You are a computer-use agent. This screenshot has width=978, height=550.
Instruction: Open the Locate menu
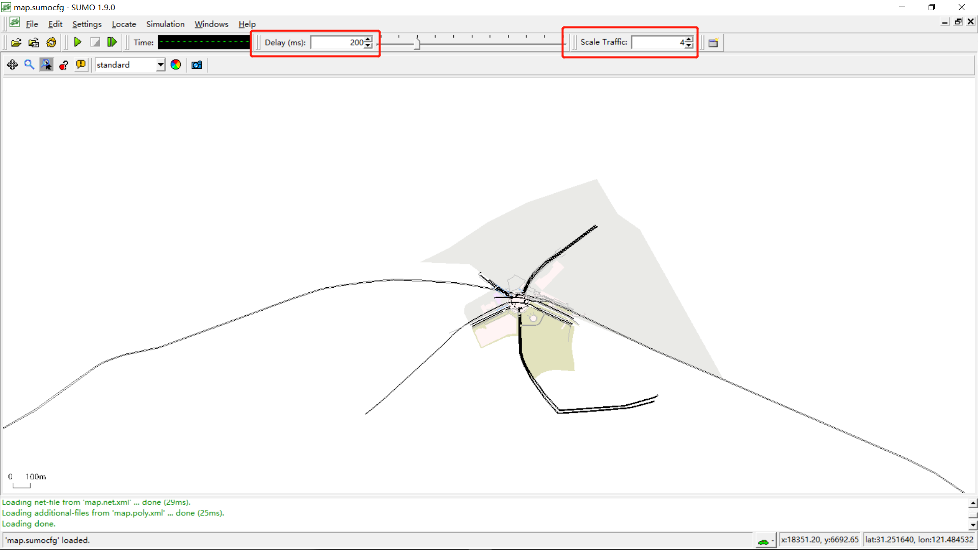[124, 24]
